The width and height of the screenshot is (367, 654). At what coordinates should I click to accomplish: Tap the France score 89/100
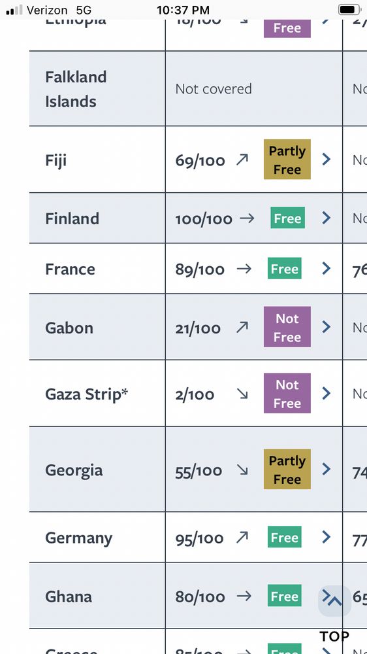point(200,269)
